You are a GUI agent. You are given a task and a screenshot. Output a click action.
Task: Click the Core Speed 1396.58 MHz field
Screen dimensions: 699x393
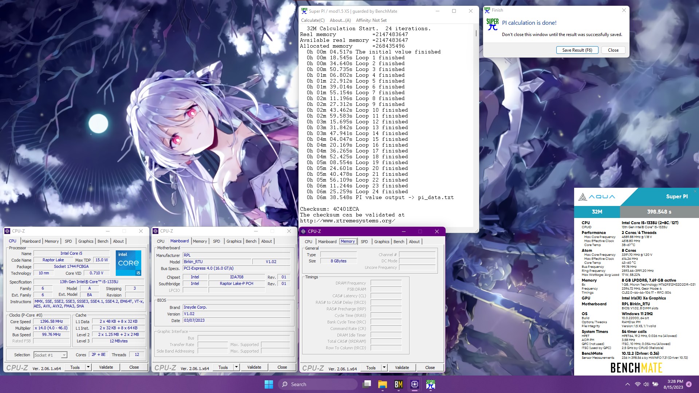(51, 321)
